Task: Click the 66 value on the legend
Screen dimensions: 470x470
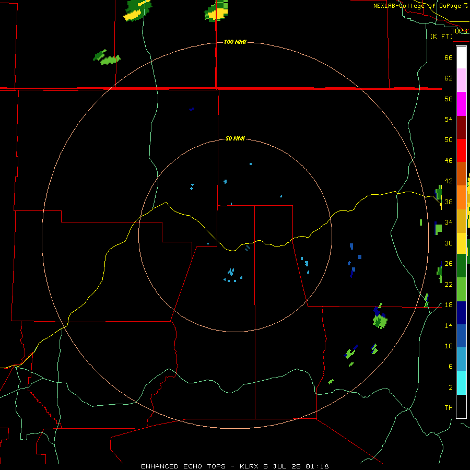Action: (449, 57)
